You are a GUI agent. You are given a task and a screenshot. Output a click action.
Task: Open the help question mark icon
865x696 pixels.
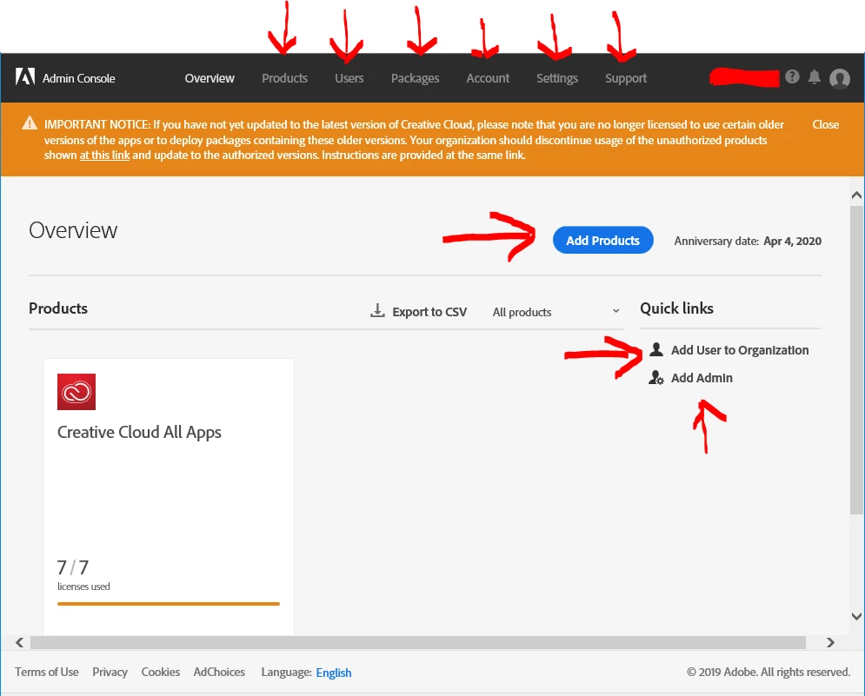coord(792,76)
